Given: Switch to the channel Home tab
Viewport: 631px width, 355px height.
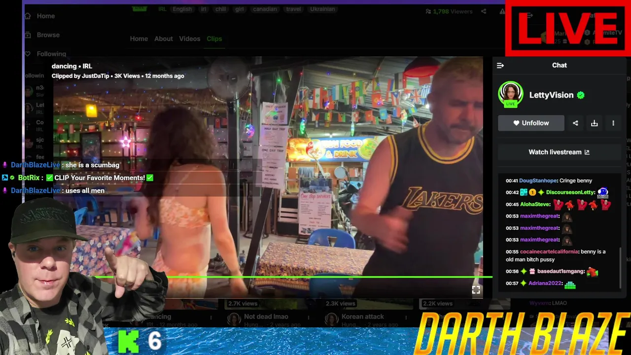Looking at the screenshot, I should [139, 38].
